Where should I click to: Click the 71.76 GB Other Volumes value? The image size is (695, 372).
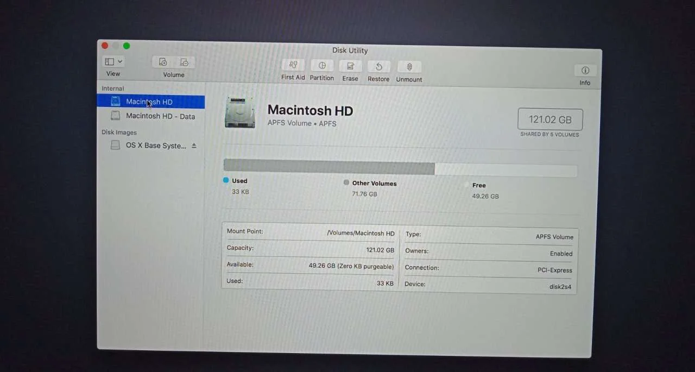click(x=364, y=194)
